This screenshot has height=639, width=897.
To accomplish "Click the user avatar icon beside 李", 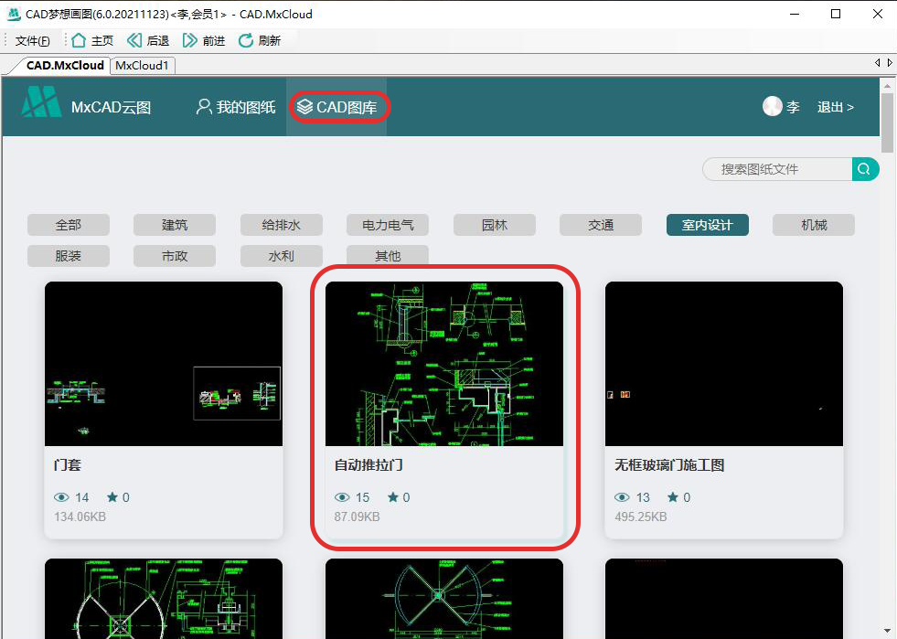I will pyautogui.click(x=773, y=106).
